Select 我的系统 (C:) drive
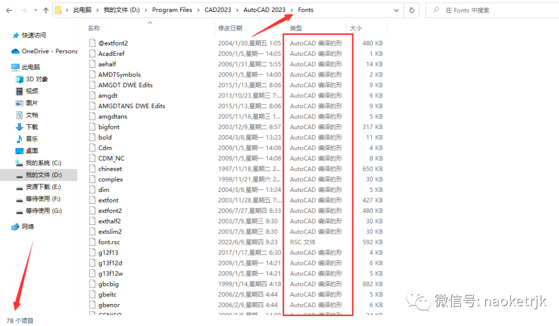 (x=43, y=163)
